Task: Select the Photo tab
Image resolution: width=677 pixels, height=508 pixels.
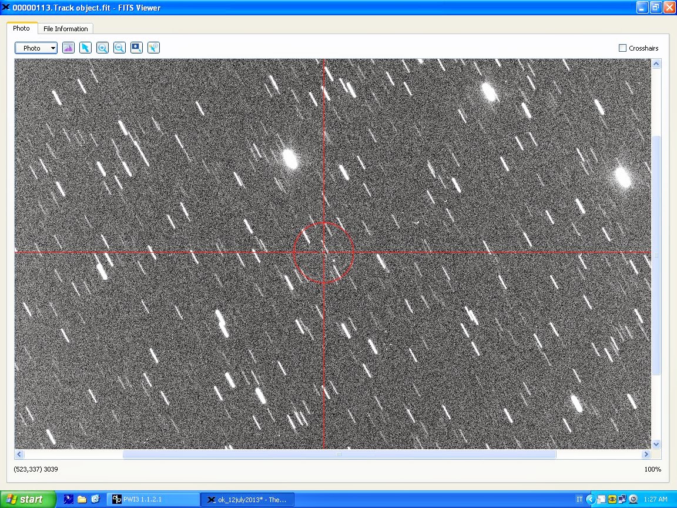Action: tap(21, 28)
